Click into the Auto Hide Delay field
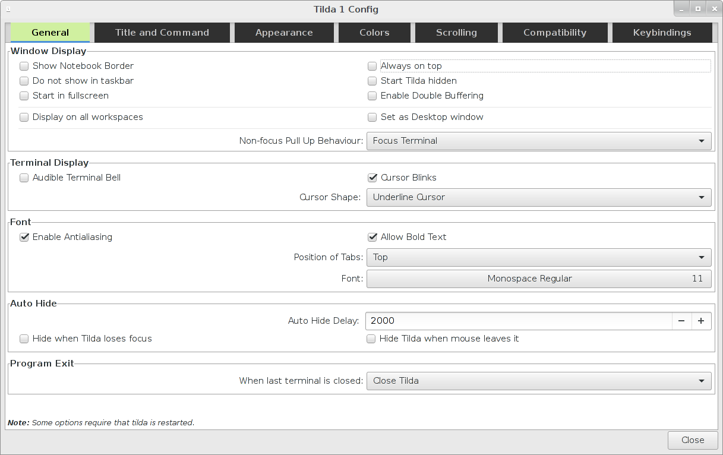Screen dimensions: 723x455 (x=519, y=321)
